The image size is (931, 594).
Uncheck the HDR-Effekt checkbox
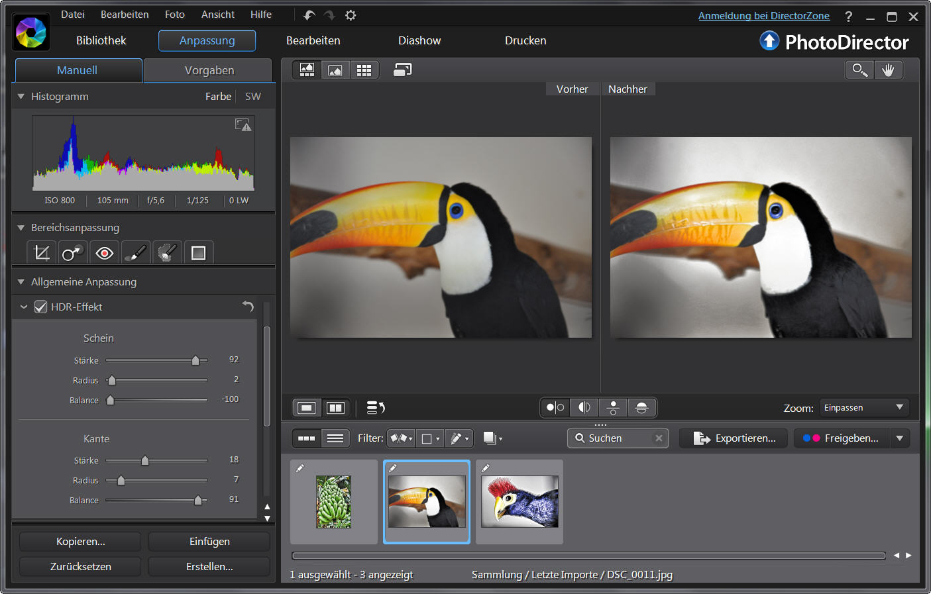[41, 307]
